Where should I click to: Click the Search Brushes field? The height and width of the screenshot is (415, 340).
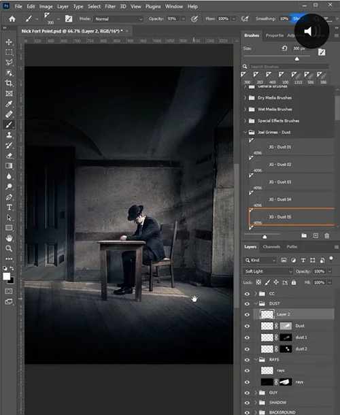[289, 67]
